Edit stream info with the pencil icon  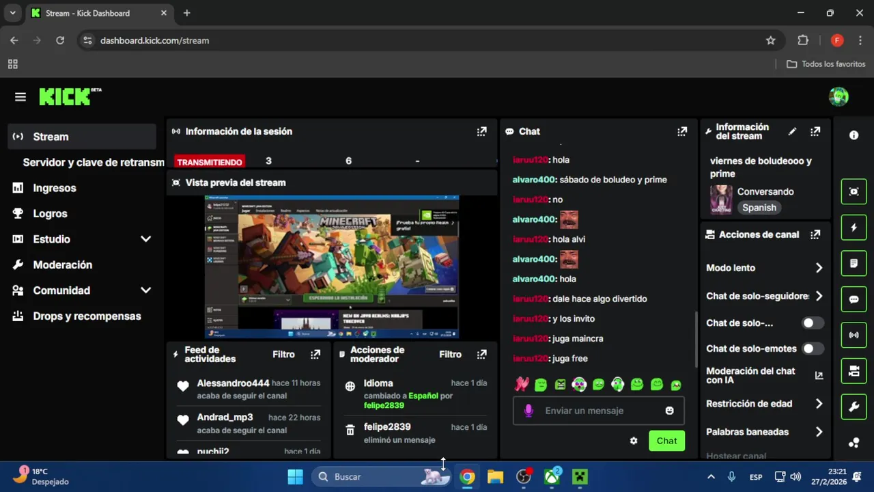pos(792,131)
